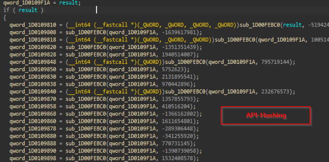
Task: Place cursor on qword_1D0109860
Action: [x=33, y=121]
